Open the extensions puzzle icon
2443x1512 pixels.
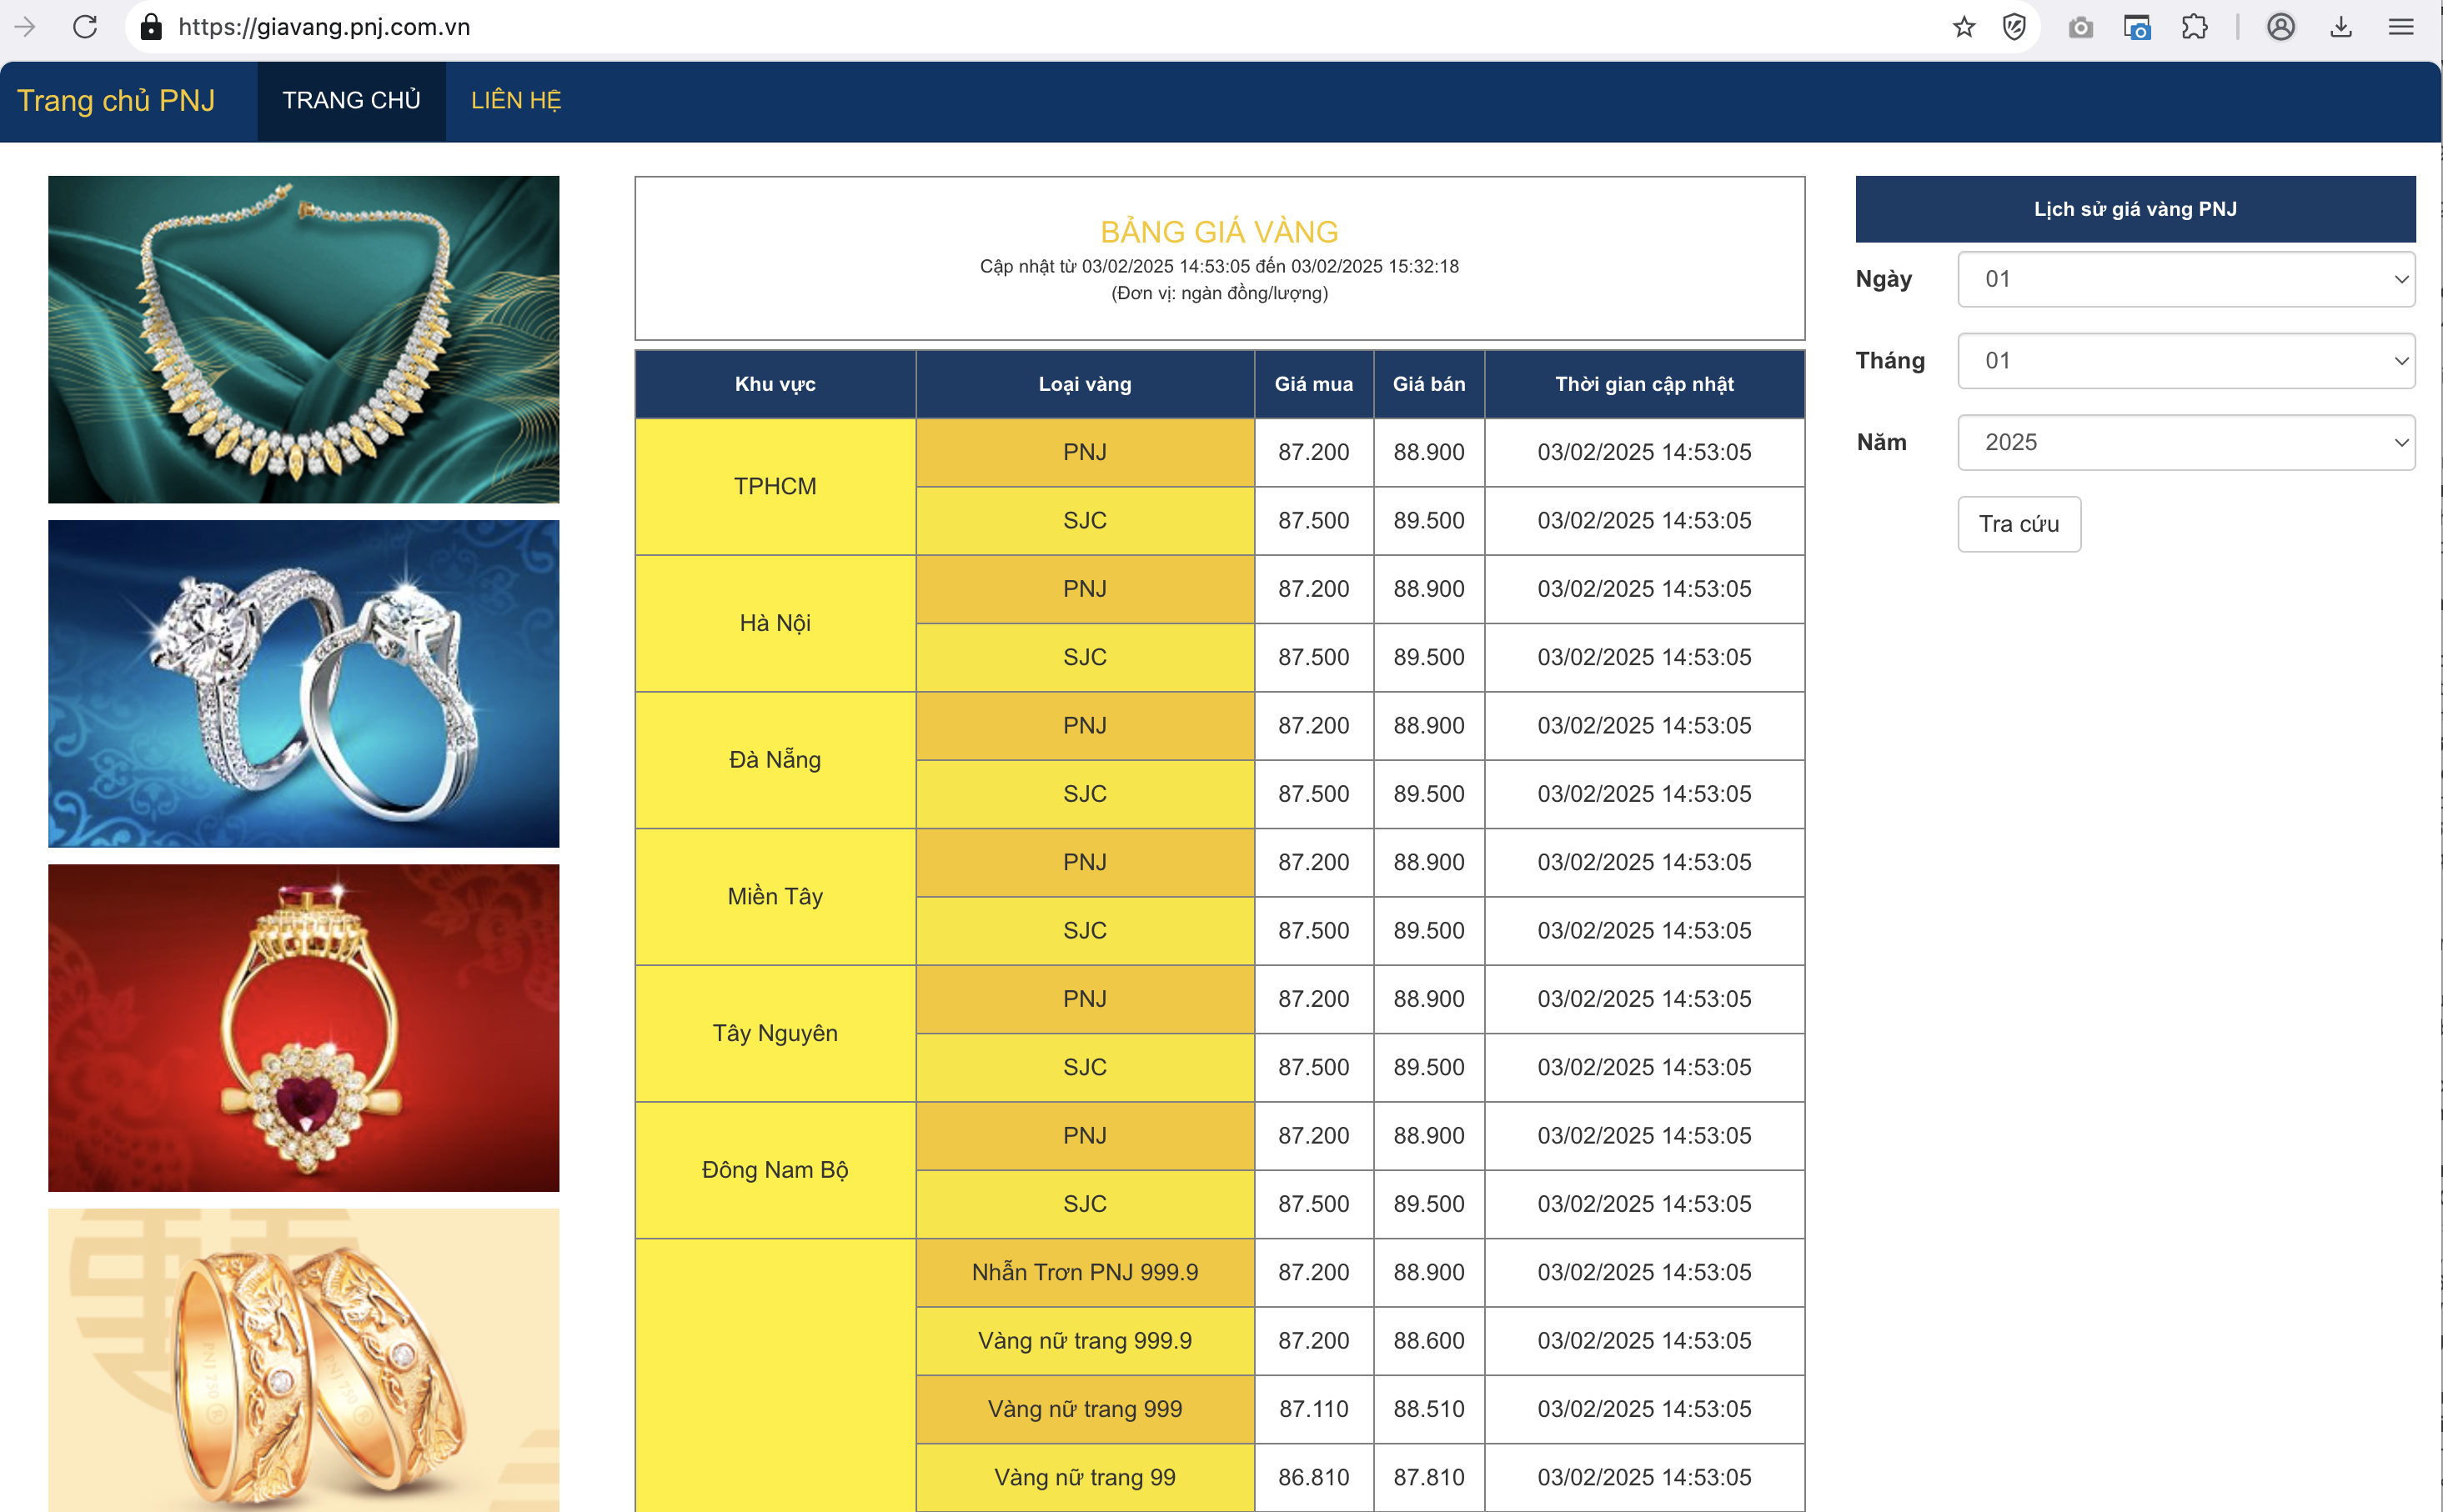click(x=2194, y=27)
